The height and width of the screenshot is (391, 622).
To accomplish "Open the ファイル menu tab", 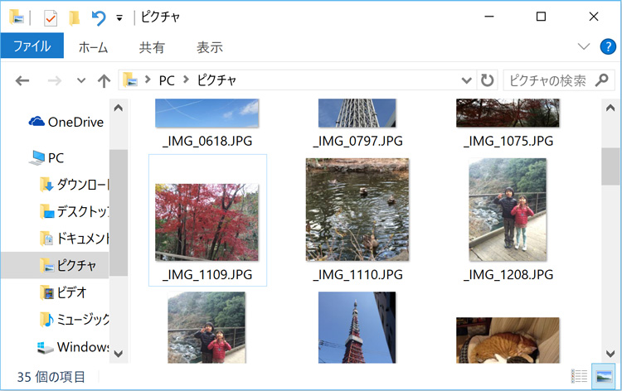I will pos(32,46).
